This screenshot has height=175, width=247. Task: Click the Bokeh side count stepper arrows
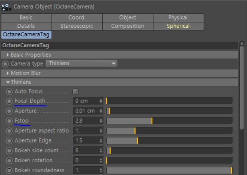point(101,150)
